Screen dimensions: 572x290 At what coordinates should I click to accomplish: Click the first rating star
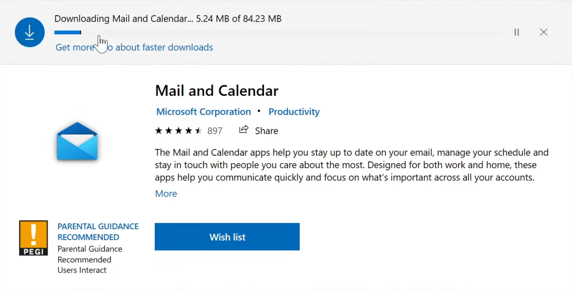click(159, 130)
